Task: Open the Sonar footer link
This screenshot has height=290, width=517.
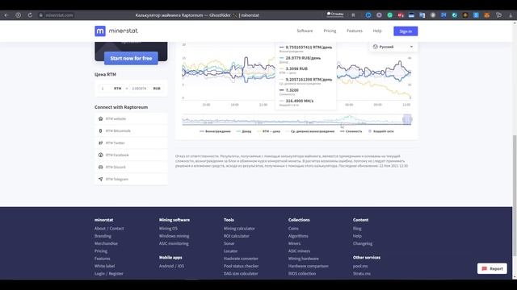Action: pos(229,243)
